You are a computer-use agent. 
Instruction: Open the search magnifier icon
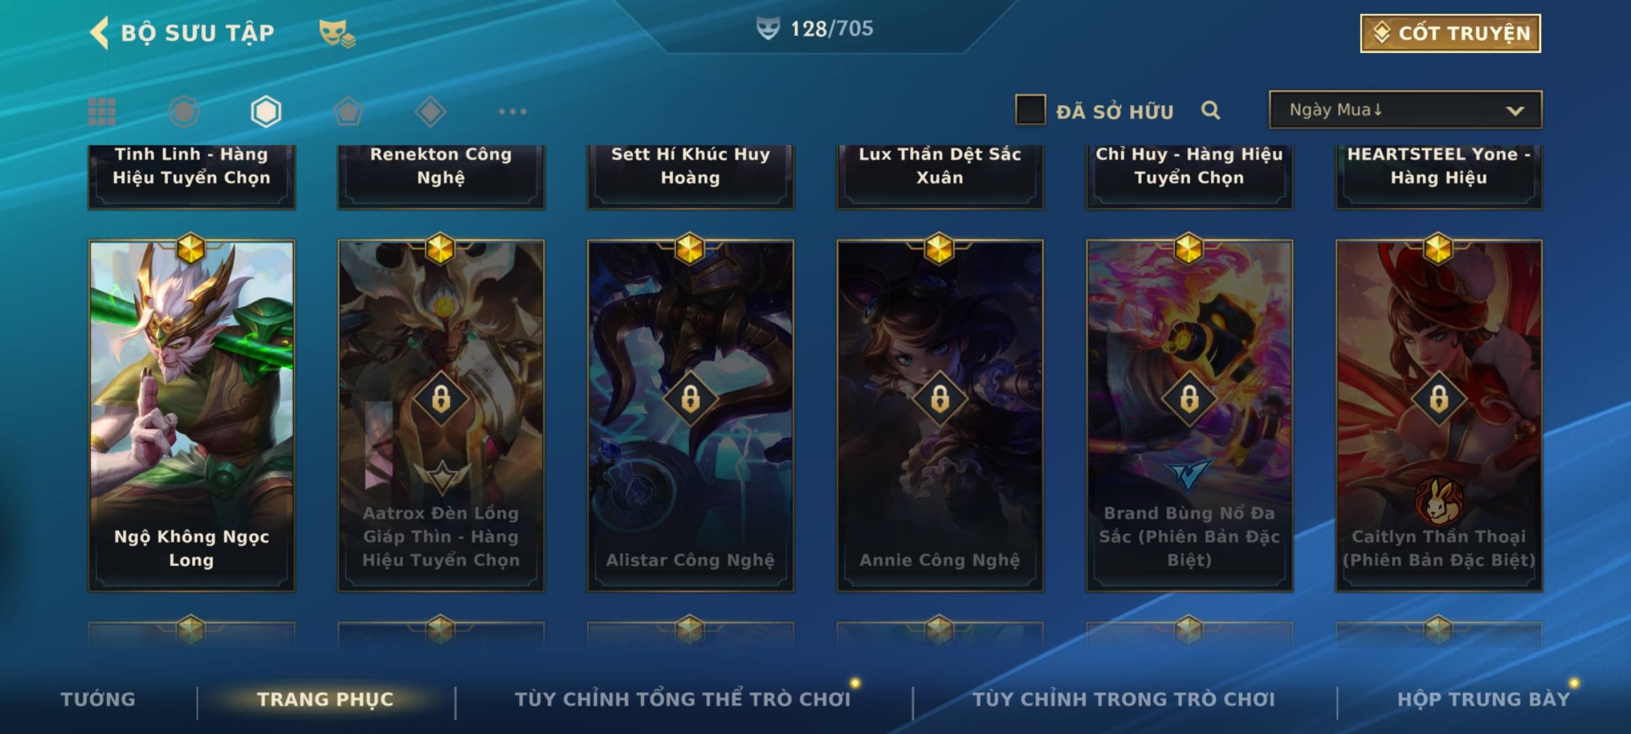(x=1210, y=110)
